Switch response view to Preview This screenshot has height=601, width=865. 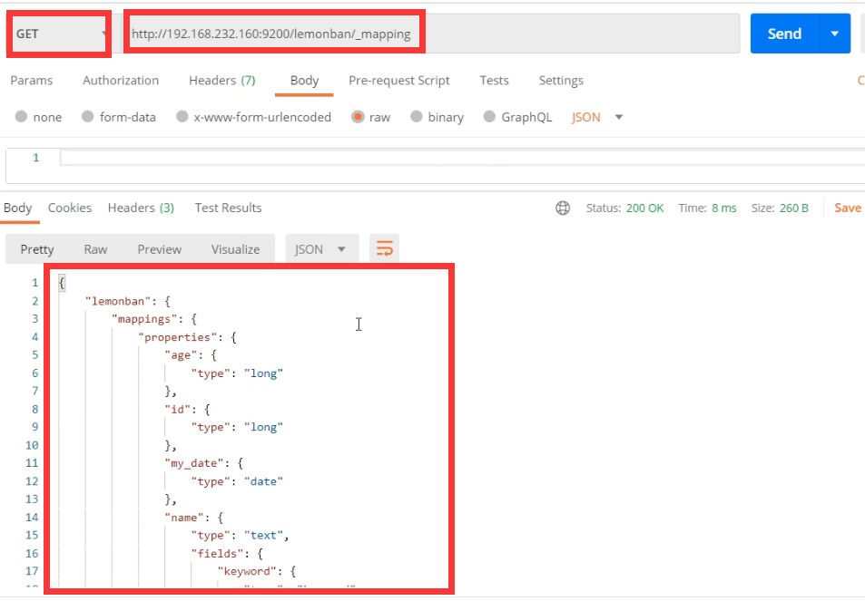(160, 249)
